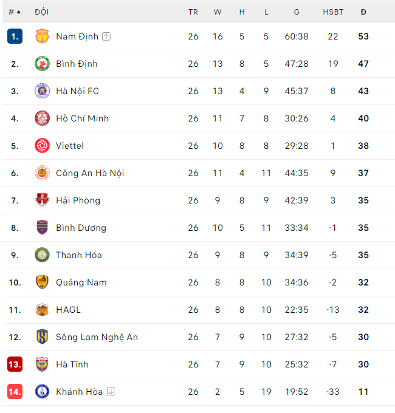Click the TR matches played header

193,12
